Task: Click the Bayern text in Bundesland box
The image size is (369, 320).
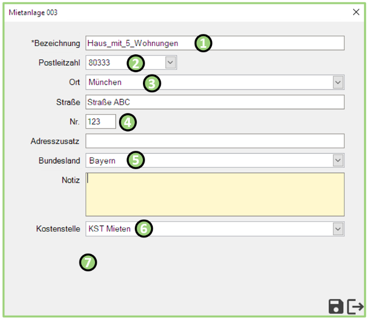Action: pos(102,161)
